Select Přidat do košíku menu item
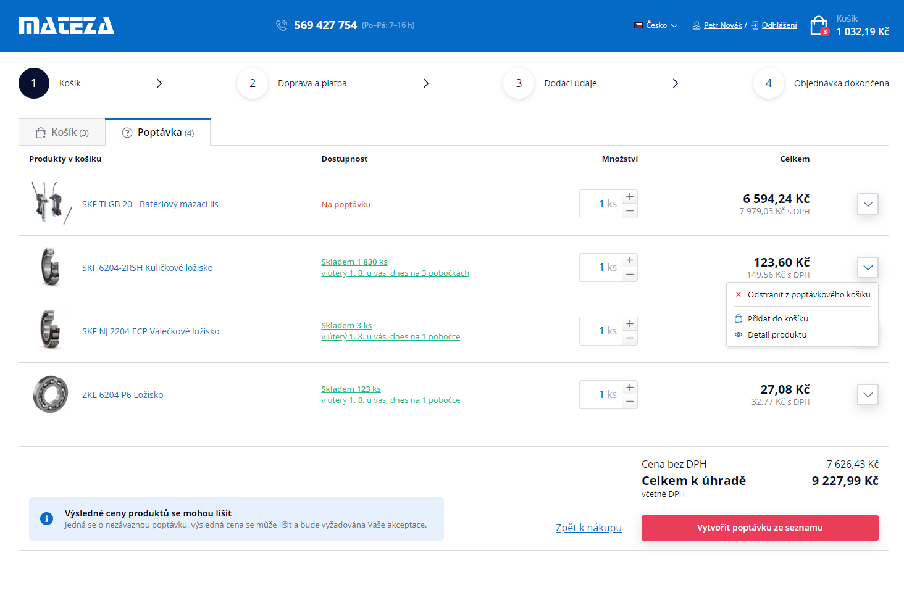 pos(772,319)
